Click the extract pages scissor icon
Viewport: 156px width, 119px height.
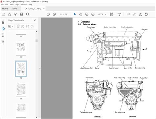(23, 26)
